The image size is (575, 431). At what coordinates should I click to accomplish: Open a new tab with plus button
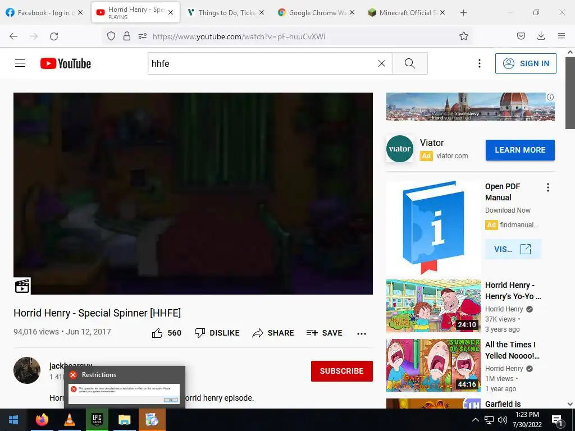point(463,13)
